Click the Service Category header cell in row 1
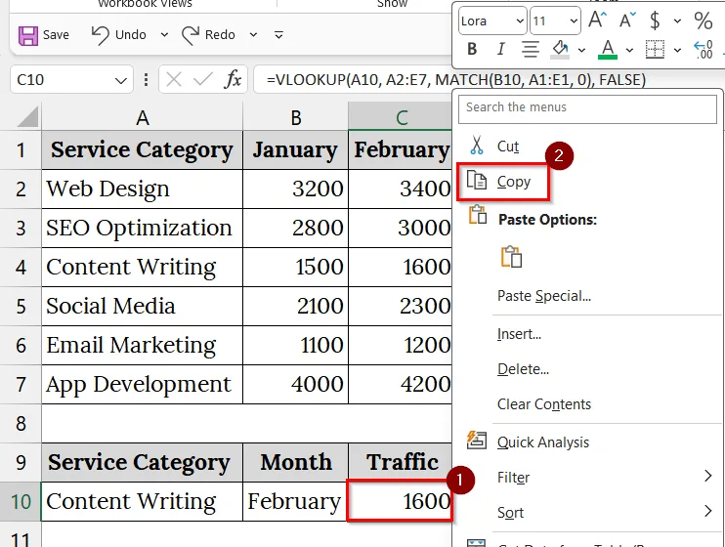The image size is (725, 547). (142, 149)
